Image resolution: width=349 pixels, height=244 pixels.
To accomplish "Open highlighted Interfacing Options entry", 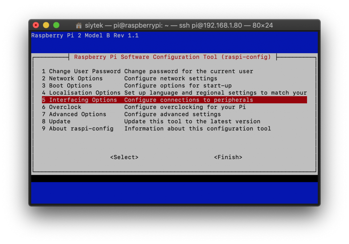I will click(x=174, y=100).
